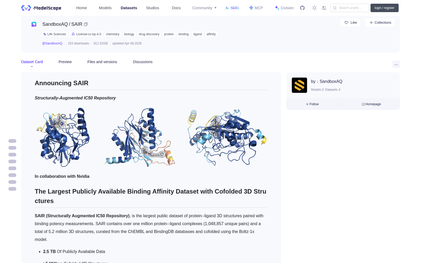Click the "Models 0" count
This screenshot has height=263, width=421.
317,90
